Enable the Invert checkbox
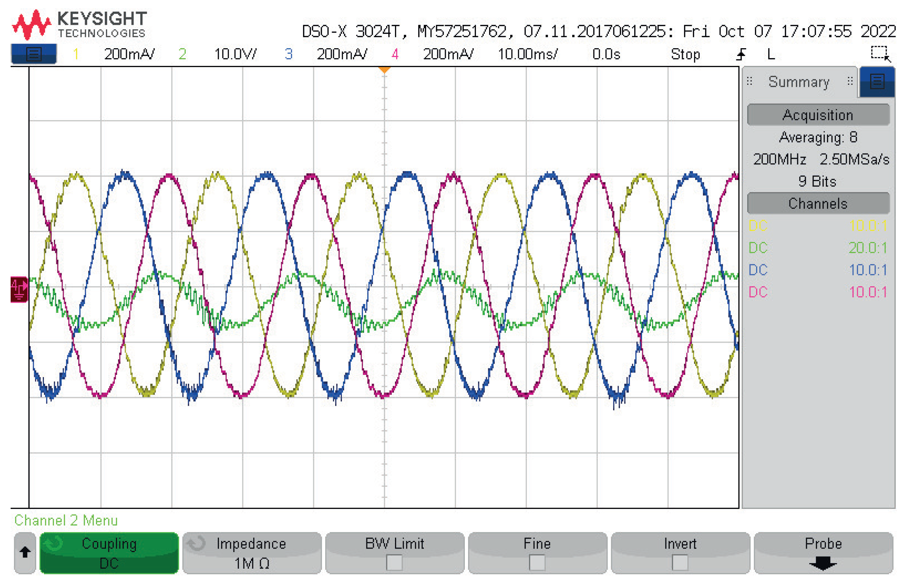This screenshot has height=585, width=906. point(680,562)
